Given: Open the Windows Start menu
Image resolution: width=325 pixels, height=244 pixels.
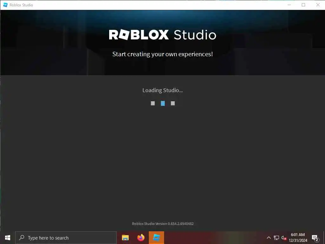Looking at the screenshot, I should click(x=8, y=238).
